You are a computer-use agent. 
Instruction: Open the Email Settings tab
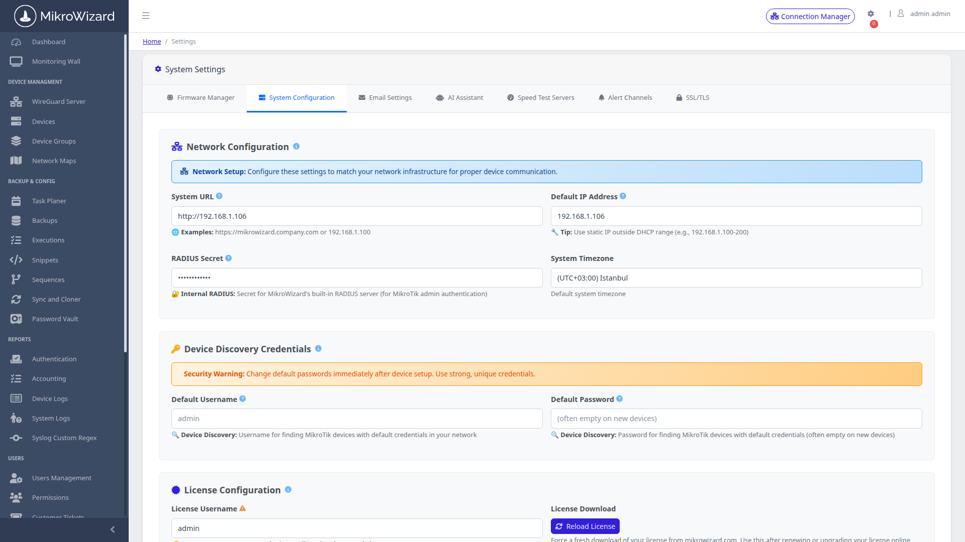pos(385,98)
